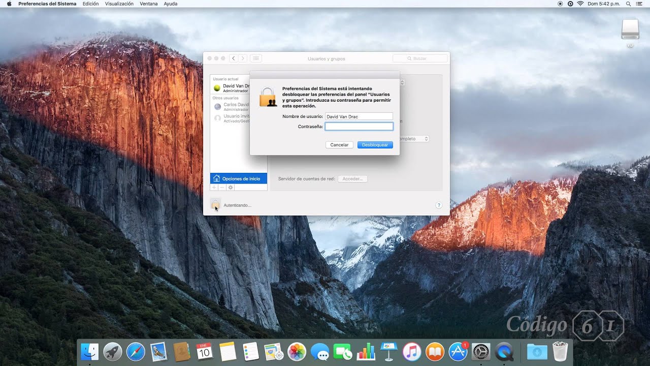The width and height of the screenshot is (650, 366).
Task: Click the Contraseña password field
Action: (359, 127)
